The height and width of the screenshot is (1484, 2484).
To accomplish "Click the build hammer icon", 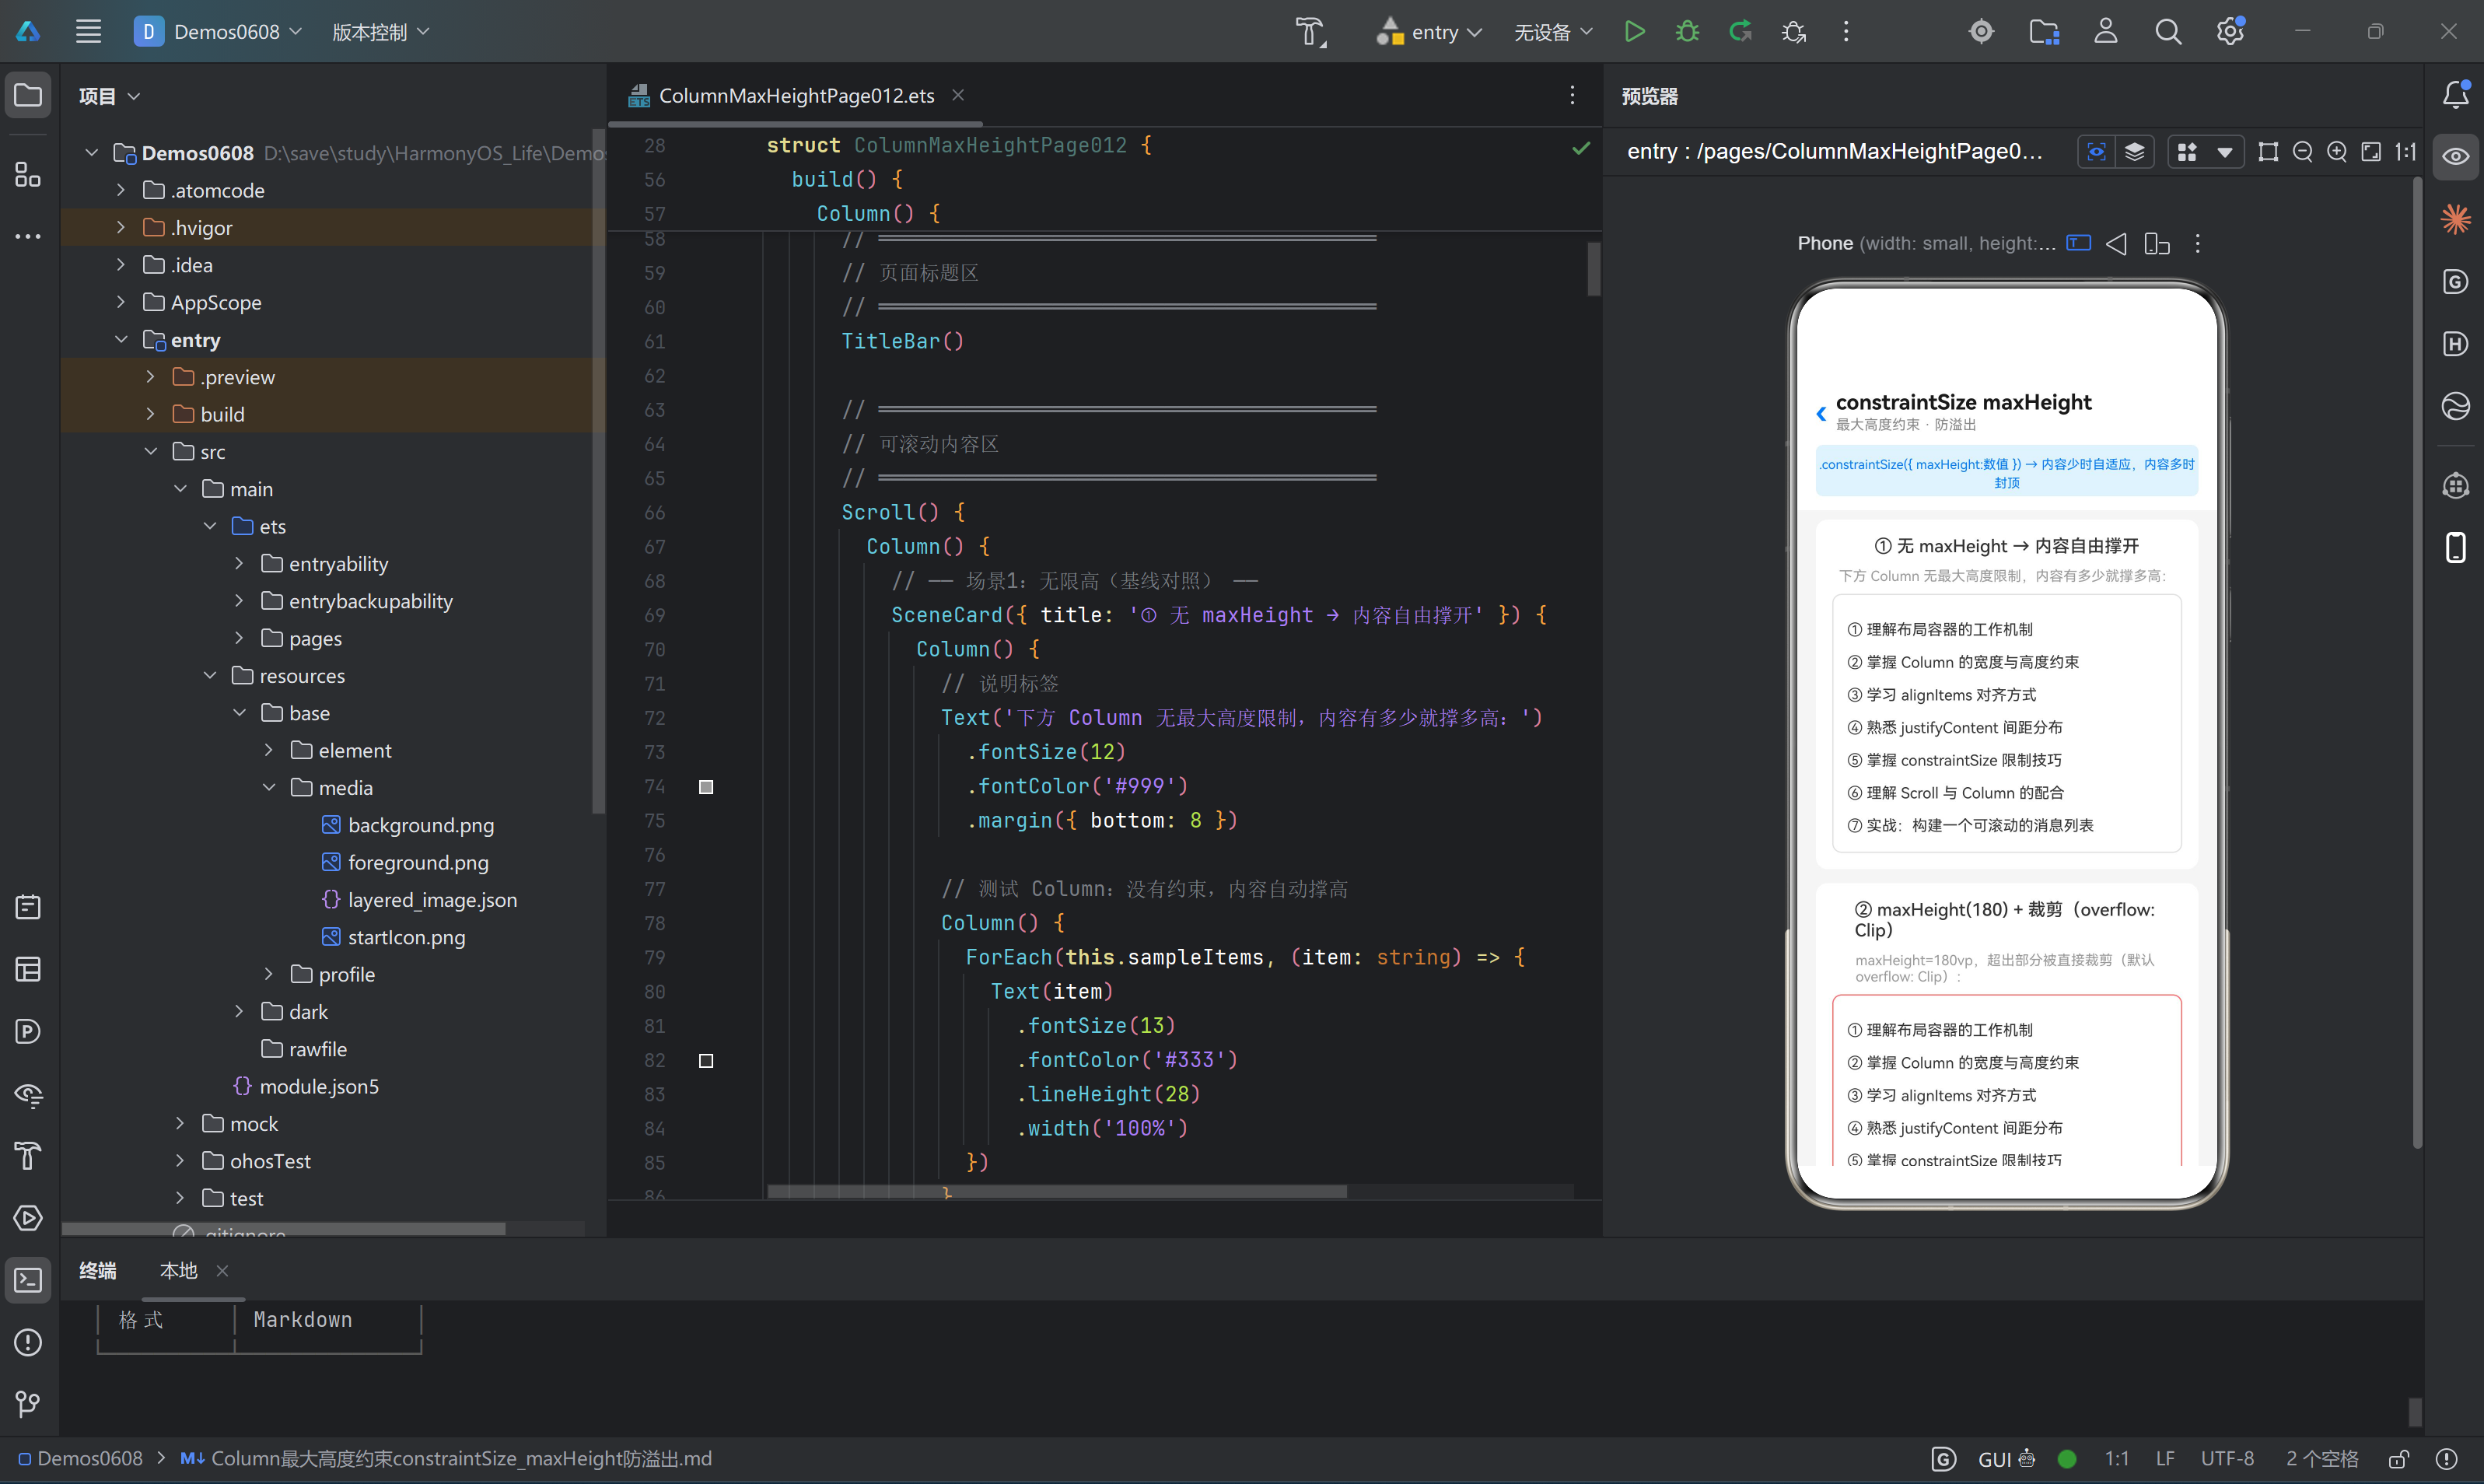I will point(1310,31).
